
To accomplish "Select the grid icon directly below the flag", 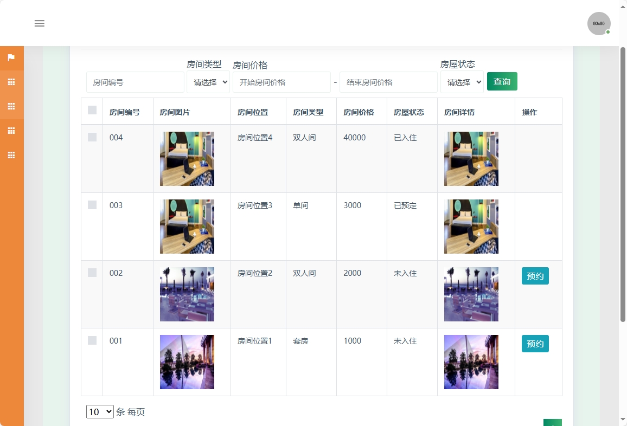I will coord(11,82).
